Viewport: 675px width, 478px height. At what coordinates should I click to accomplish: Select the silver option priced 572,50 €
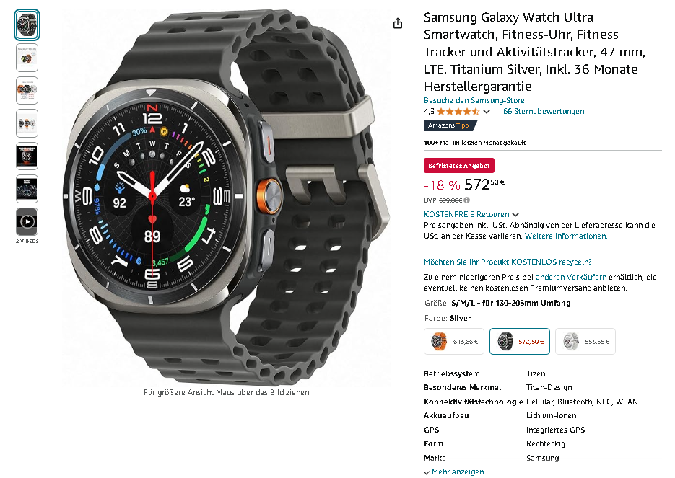pos(520,341)
